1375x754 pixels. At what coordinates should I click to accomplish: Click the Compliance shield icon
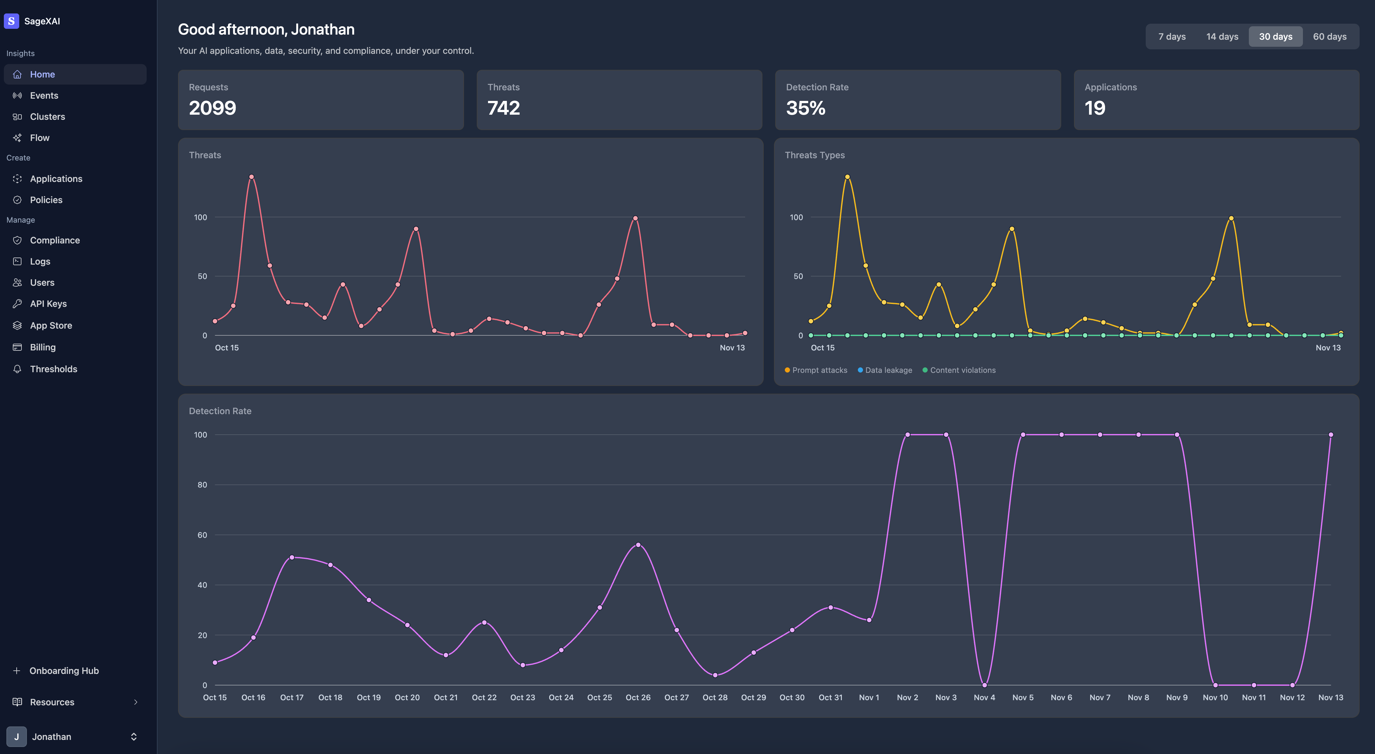click(18, 240)
